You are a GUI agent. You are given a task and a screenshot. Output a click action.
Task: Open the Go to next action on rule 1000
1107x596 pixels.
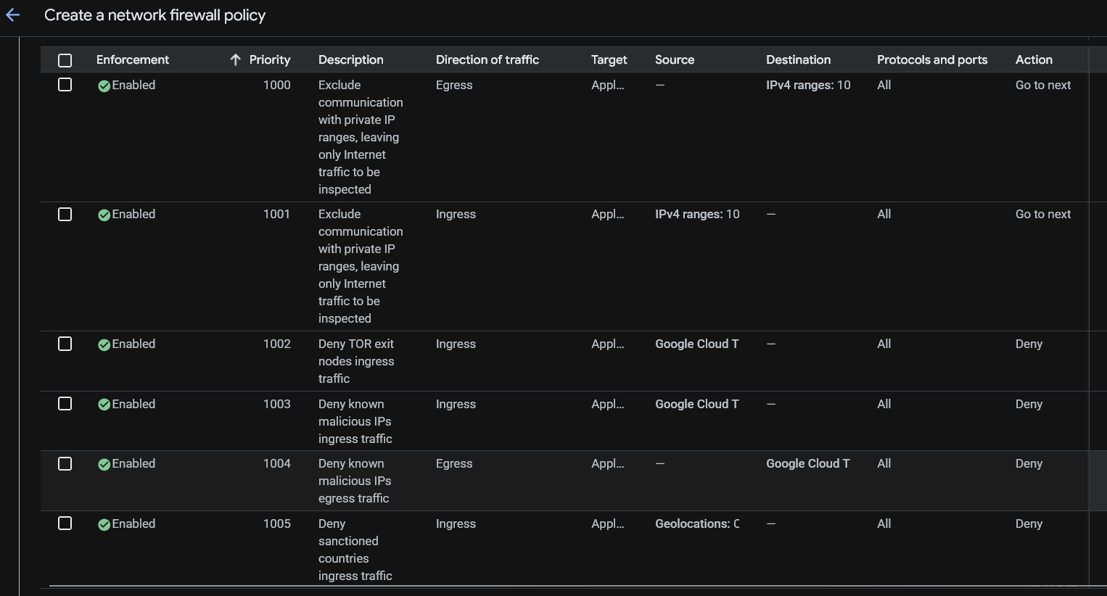click(1042, 85)
